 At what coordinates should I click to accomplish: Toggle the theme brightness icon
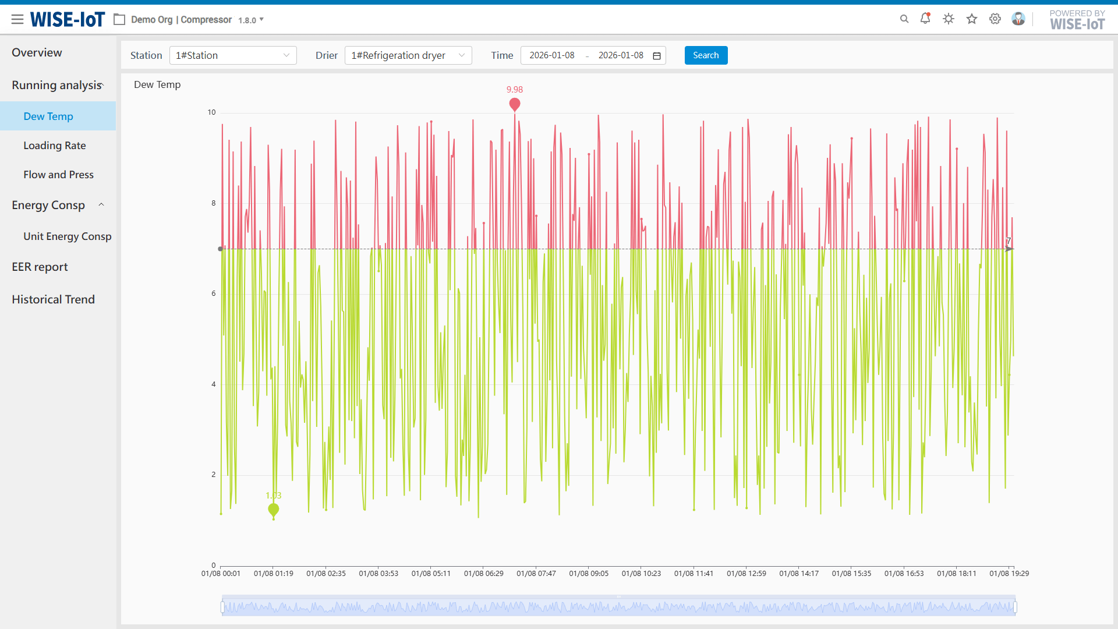(x=949, y=19)
